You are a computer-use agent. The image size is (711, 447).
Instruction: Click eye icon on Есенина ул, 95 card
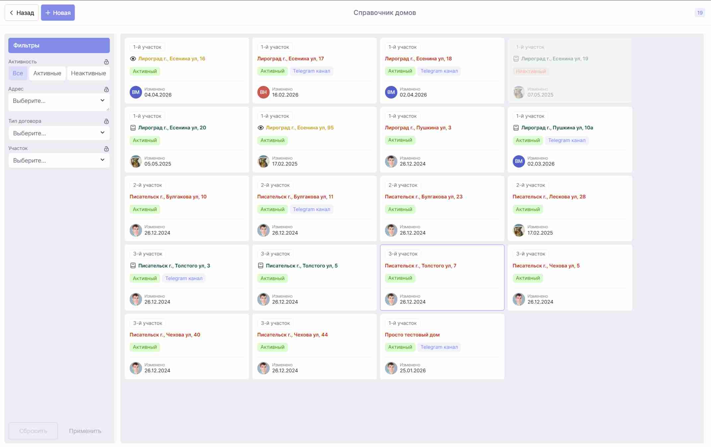click(261, 128)
